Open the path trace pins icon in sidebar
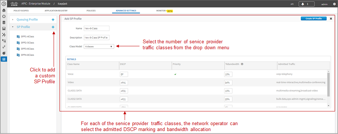This screenshot has width=338, height=134. click(4, 47)
